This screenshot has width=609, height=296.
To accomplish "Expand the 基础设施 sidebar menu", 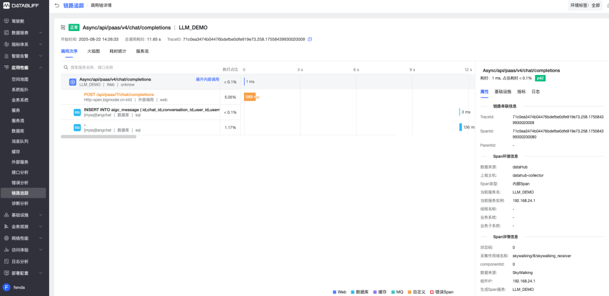I will click(42, 215).
